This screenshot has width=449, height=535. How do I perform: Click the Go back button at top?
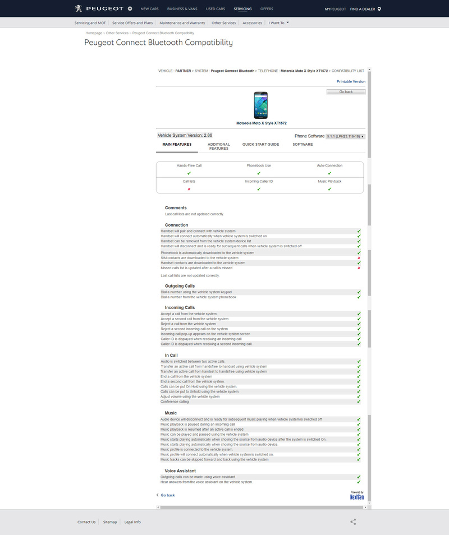click(x=346, y=92)
